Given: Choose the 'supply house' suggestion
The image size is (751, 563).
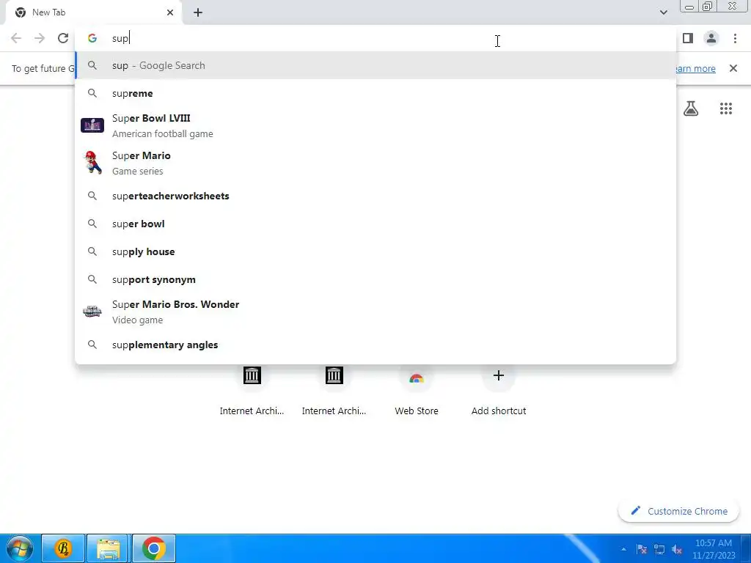Looking at the screenshot, I should pos(375,251).
